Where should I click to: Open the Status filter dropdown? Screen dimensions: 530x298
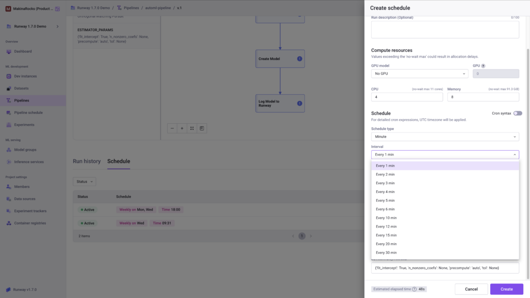tap(84, 182)
